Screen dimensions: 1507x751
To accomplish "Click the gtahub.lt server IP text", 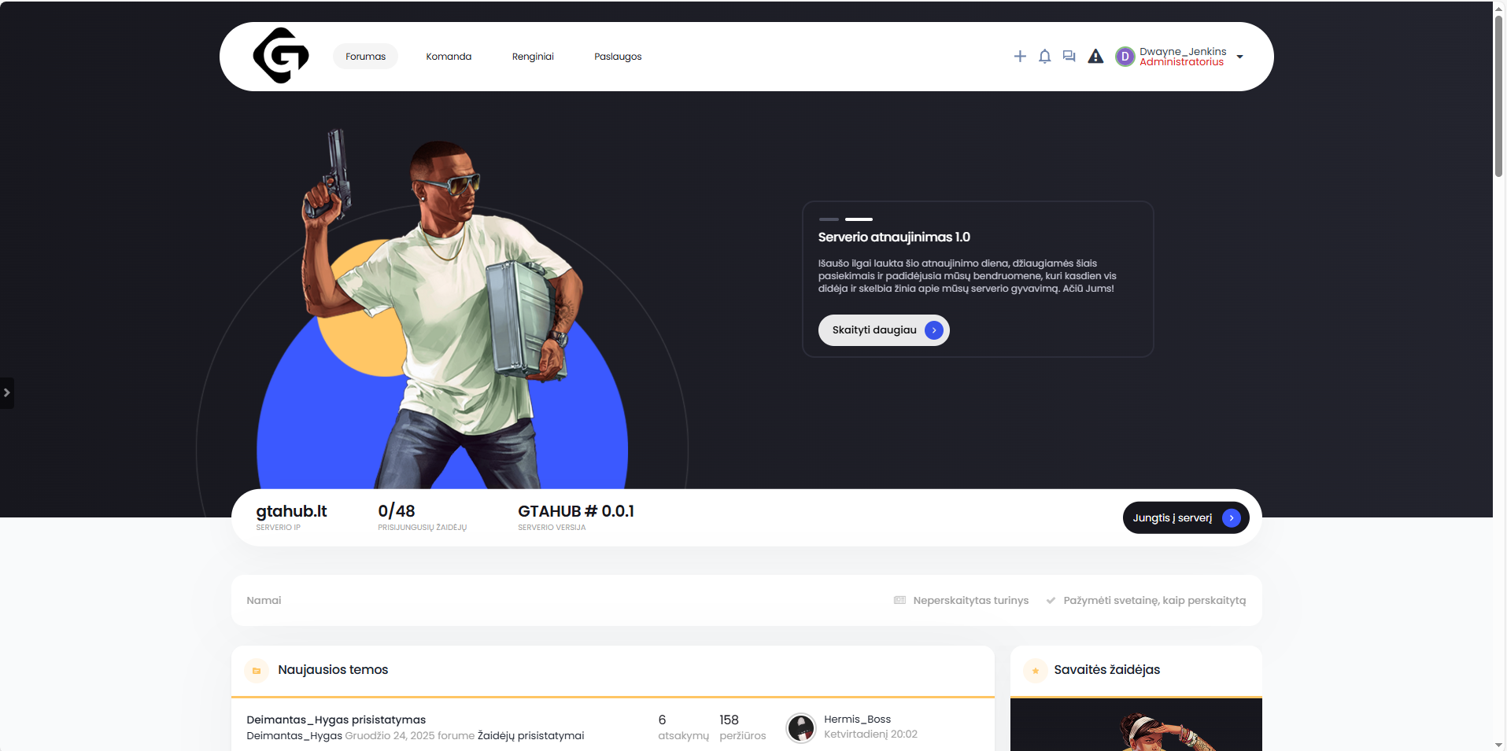I will click(x=291, y=511).
